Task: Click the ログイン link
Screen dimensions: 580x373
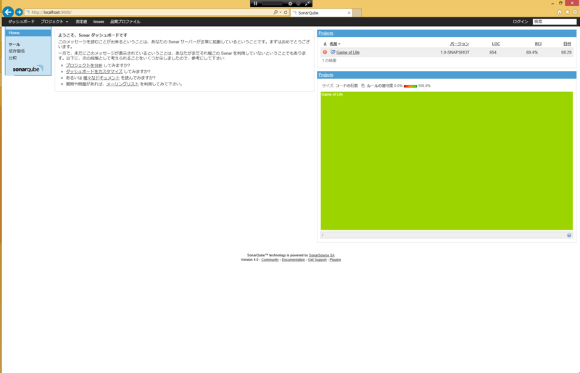Action: 520,22
